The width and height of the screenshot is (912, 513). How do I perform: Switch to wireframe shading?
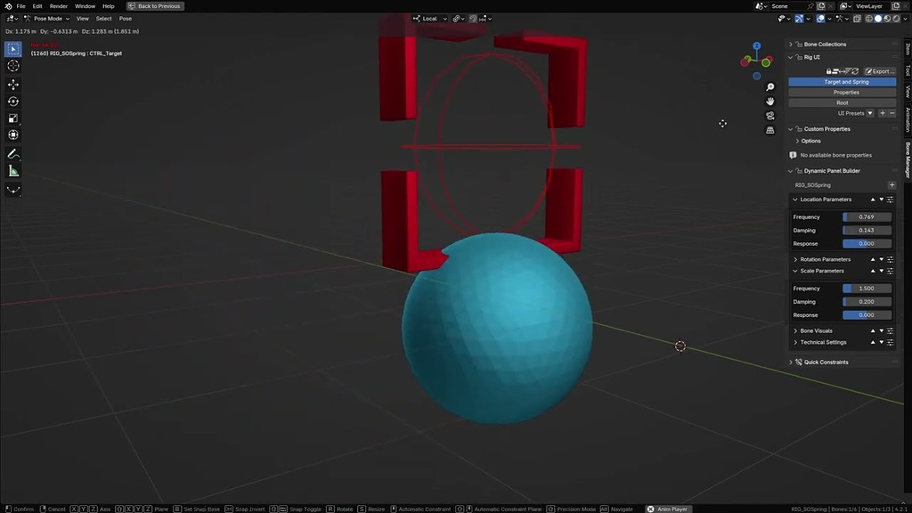click(869, 19)
